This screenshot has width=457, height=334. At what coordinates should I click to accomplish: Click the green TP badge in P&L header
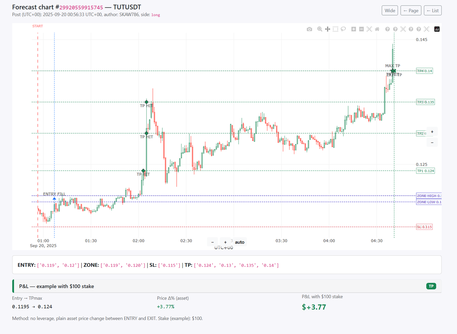coord(431,286)
